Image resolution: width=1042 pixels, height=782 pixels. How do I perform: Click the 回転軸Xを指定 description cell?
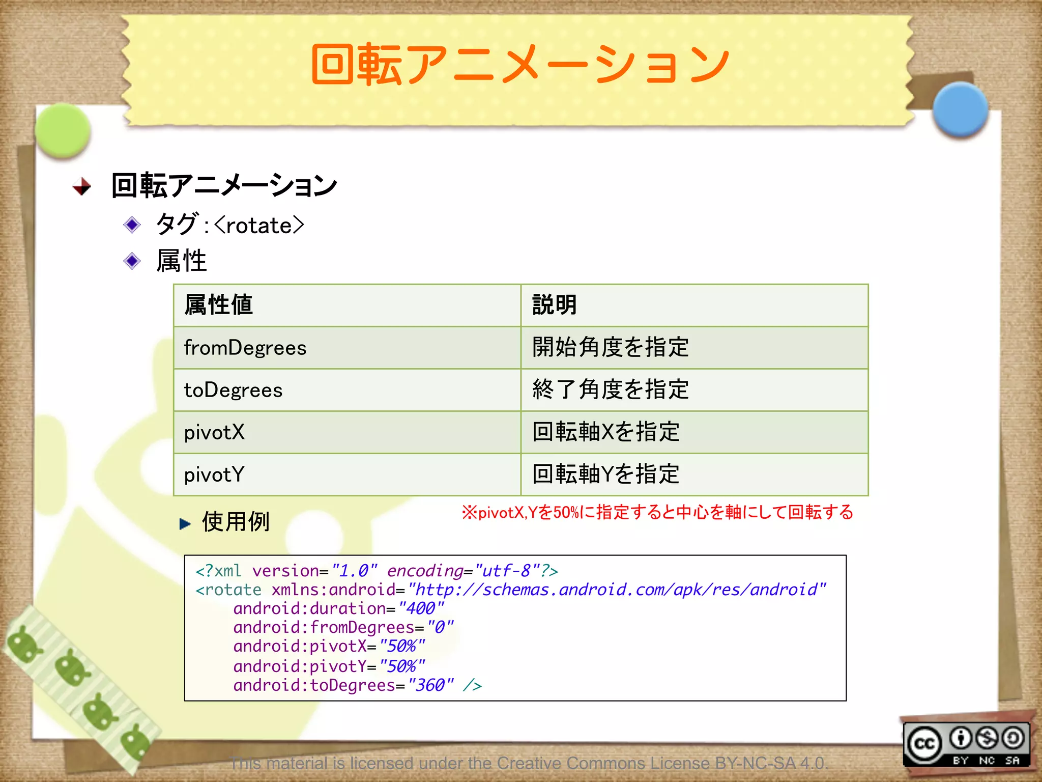tap(694, 432)
